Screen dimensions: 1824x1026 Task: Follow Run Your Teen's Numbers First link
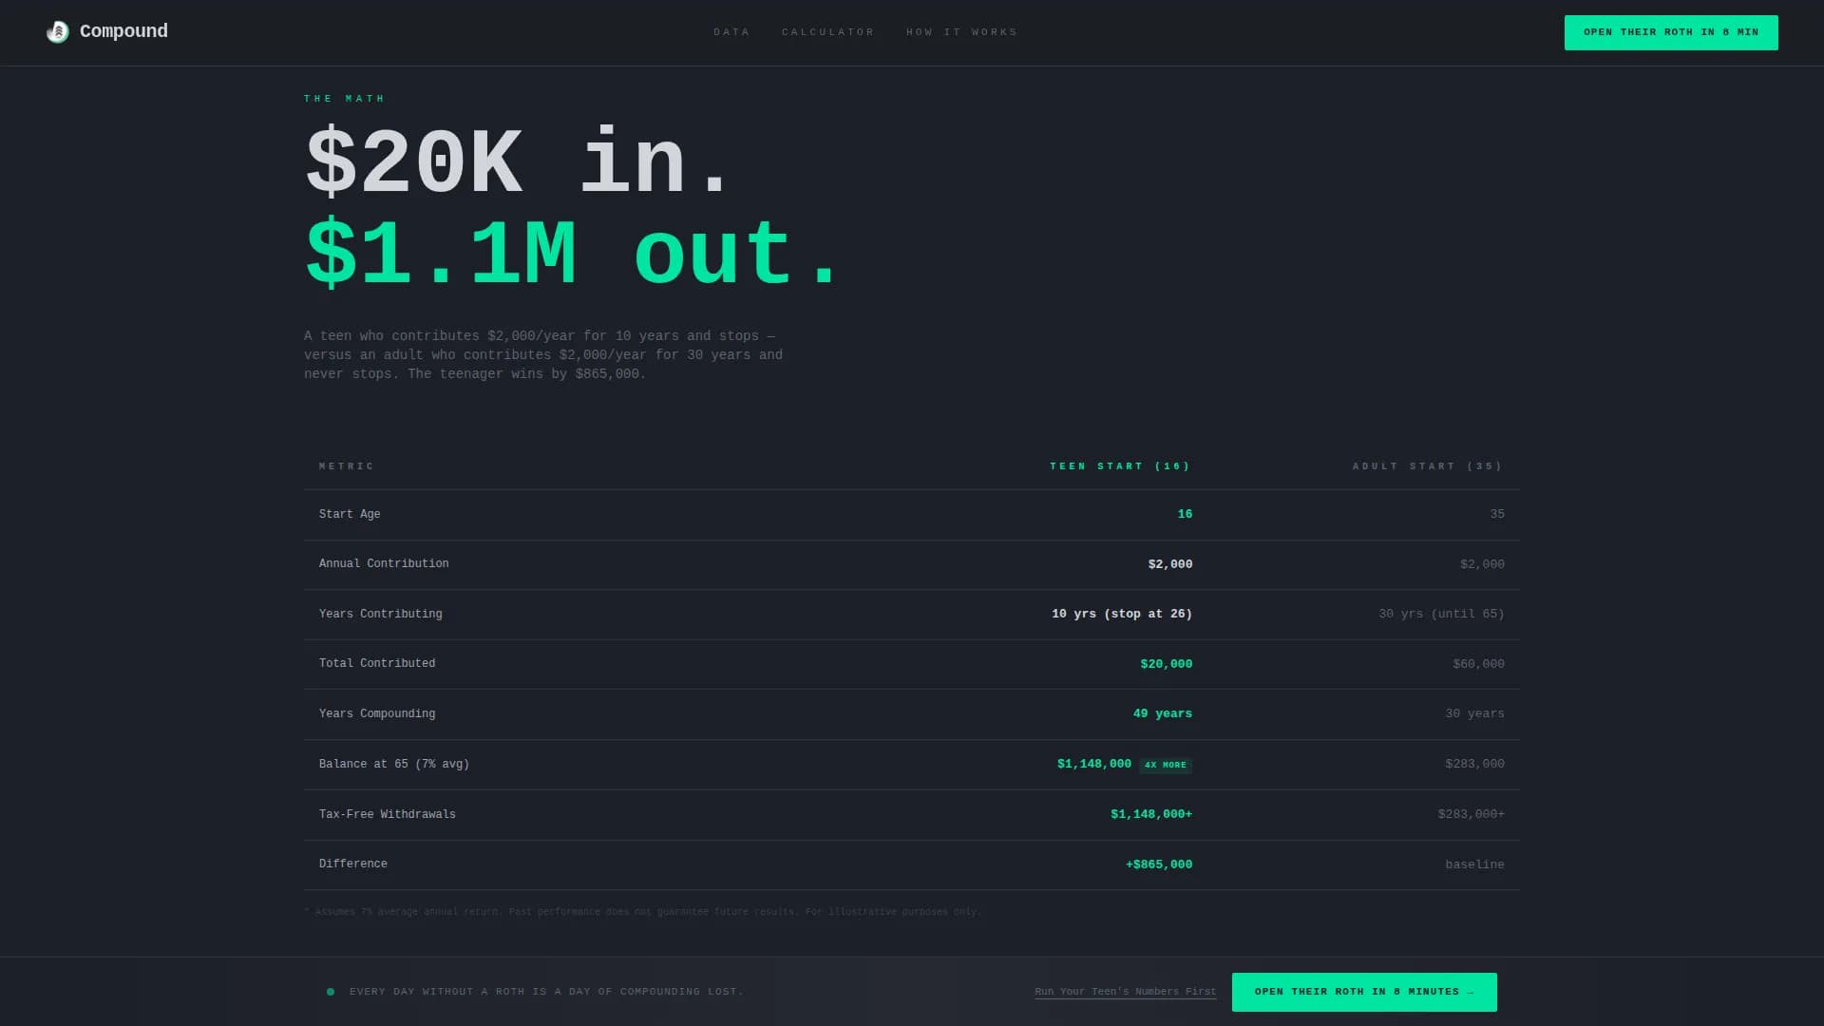pos(1125,992)
